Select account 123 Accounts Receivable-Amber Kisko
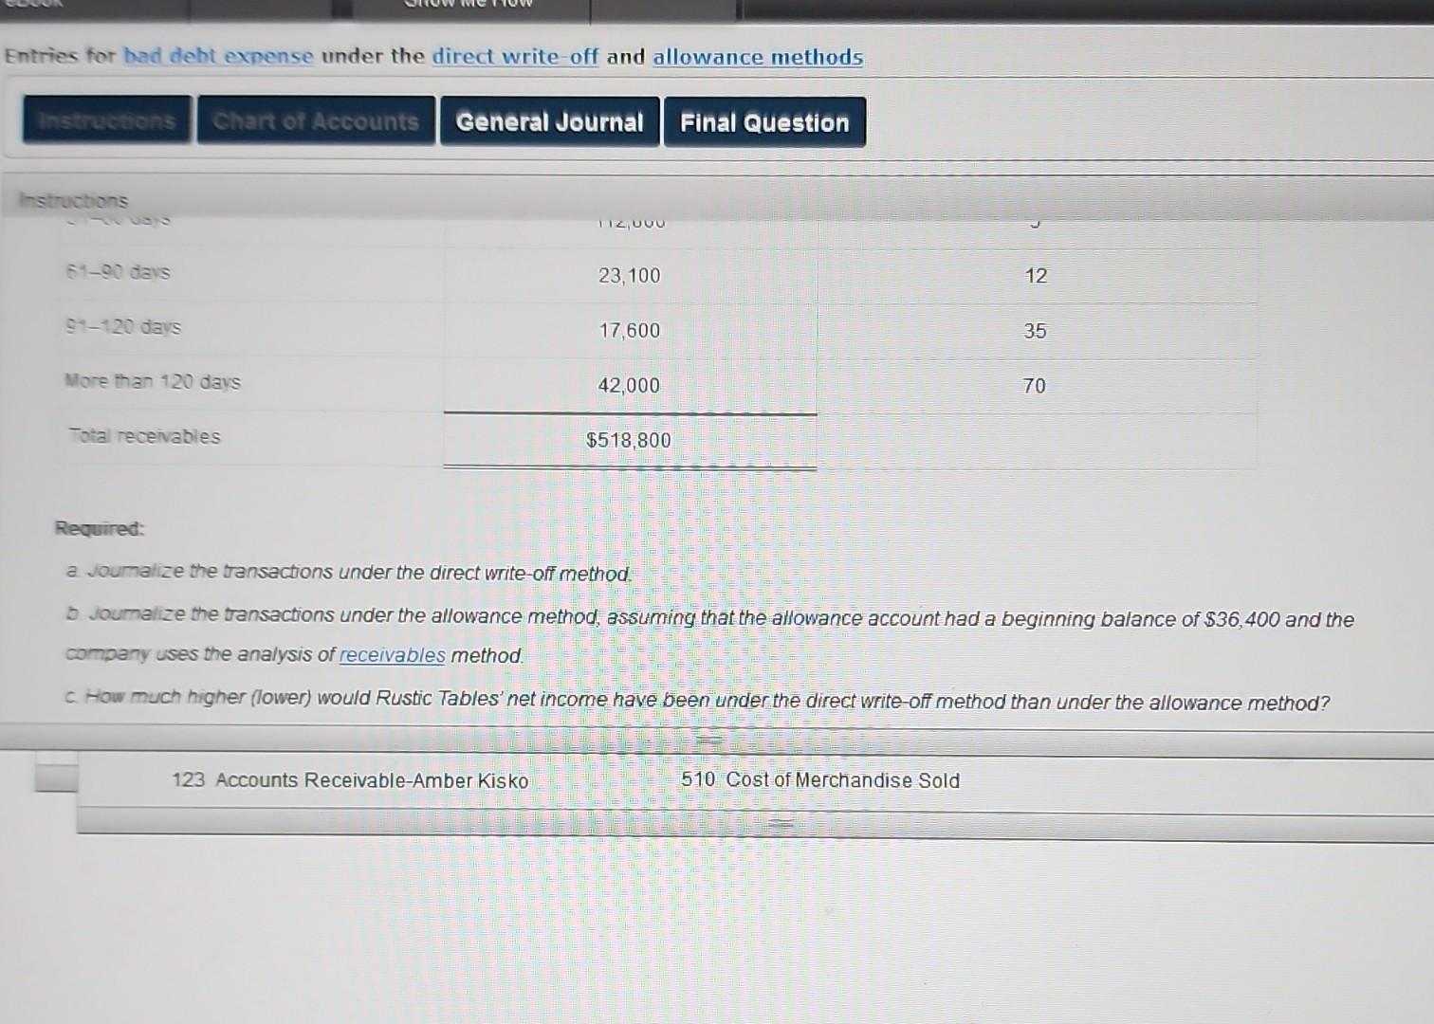Screen dimensions: 1434x1024 tap(350, 780)
